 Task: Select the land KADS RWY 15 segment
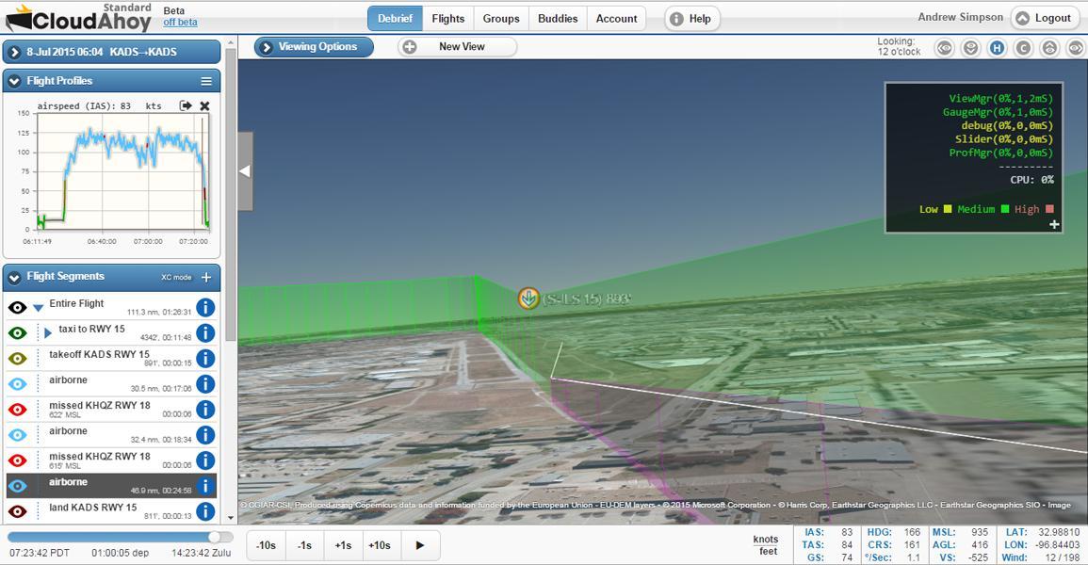click(x=111, y=511)
